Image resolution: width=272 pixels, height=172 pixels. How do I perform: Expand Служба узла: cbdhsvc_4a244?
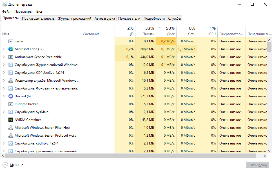4,143
